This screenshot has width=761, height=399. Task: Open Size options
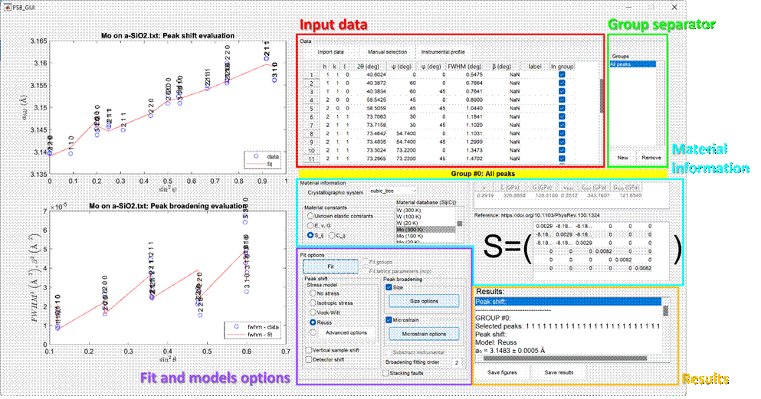coord(424,301)
